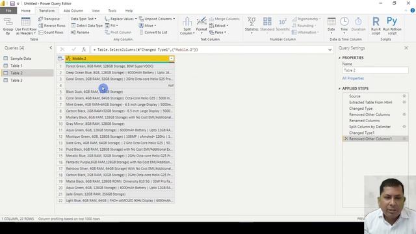Switch to the Add Column tab
This screenshot has height=234, width=416.
coord(73,10)
